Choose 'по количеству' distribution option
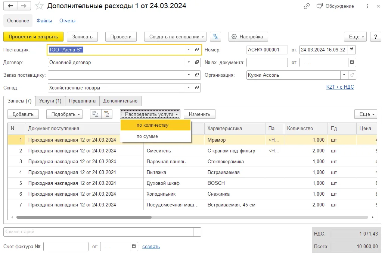385x256 pixels. (x=155, y=125)
